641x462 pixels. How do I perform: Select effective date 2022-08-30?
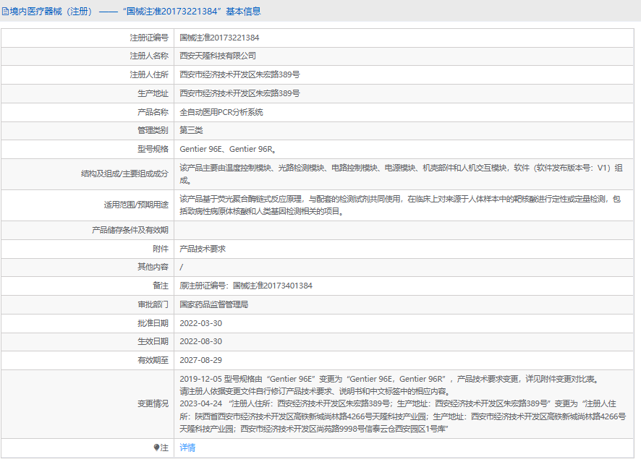tap(200, 341)
